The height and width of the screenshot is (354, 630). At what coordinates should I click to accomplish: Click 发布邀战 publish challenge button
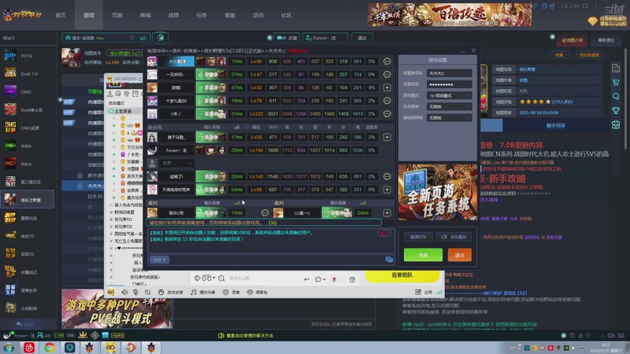(454, 237)
